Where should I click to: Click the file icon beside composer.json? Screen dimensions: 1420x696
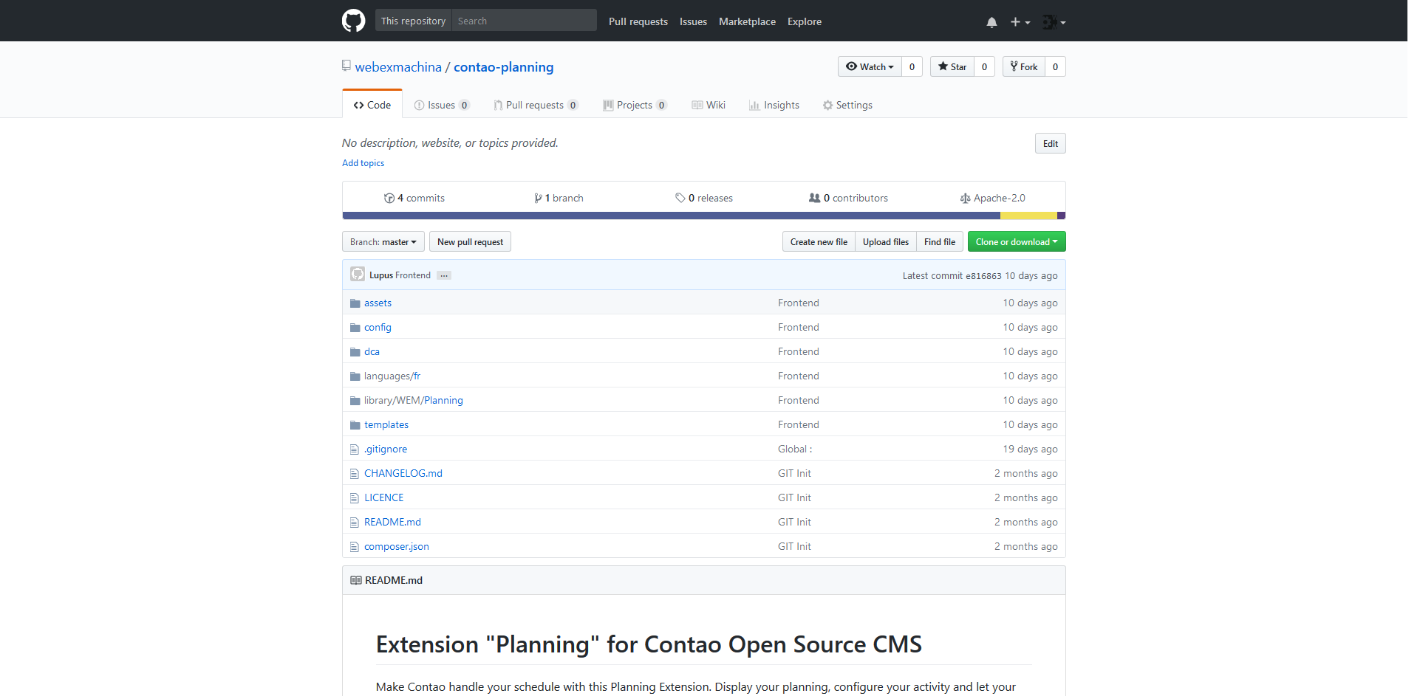[354, 547]
